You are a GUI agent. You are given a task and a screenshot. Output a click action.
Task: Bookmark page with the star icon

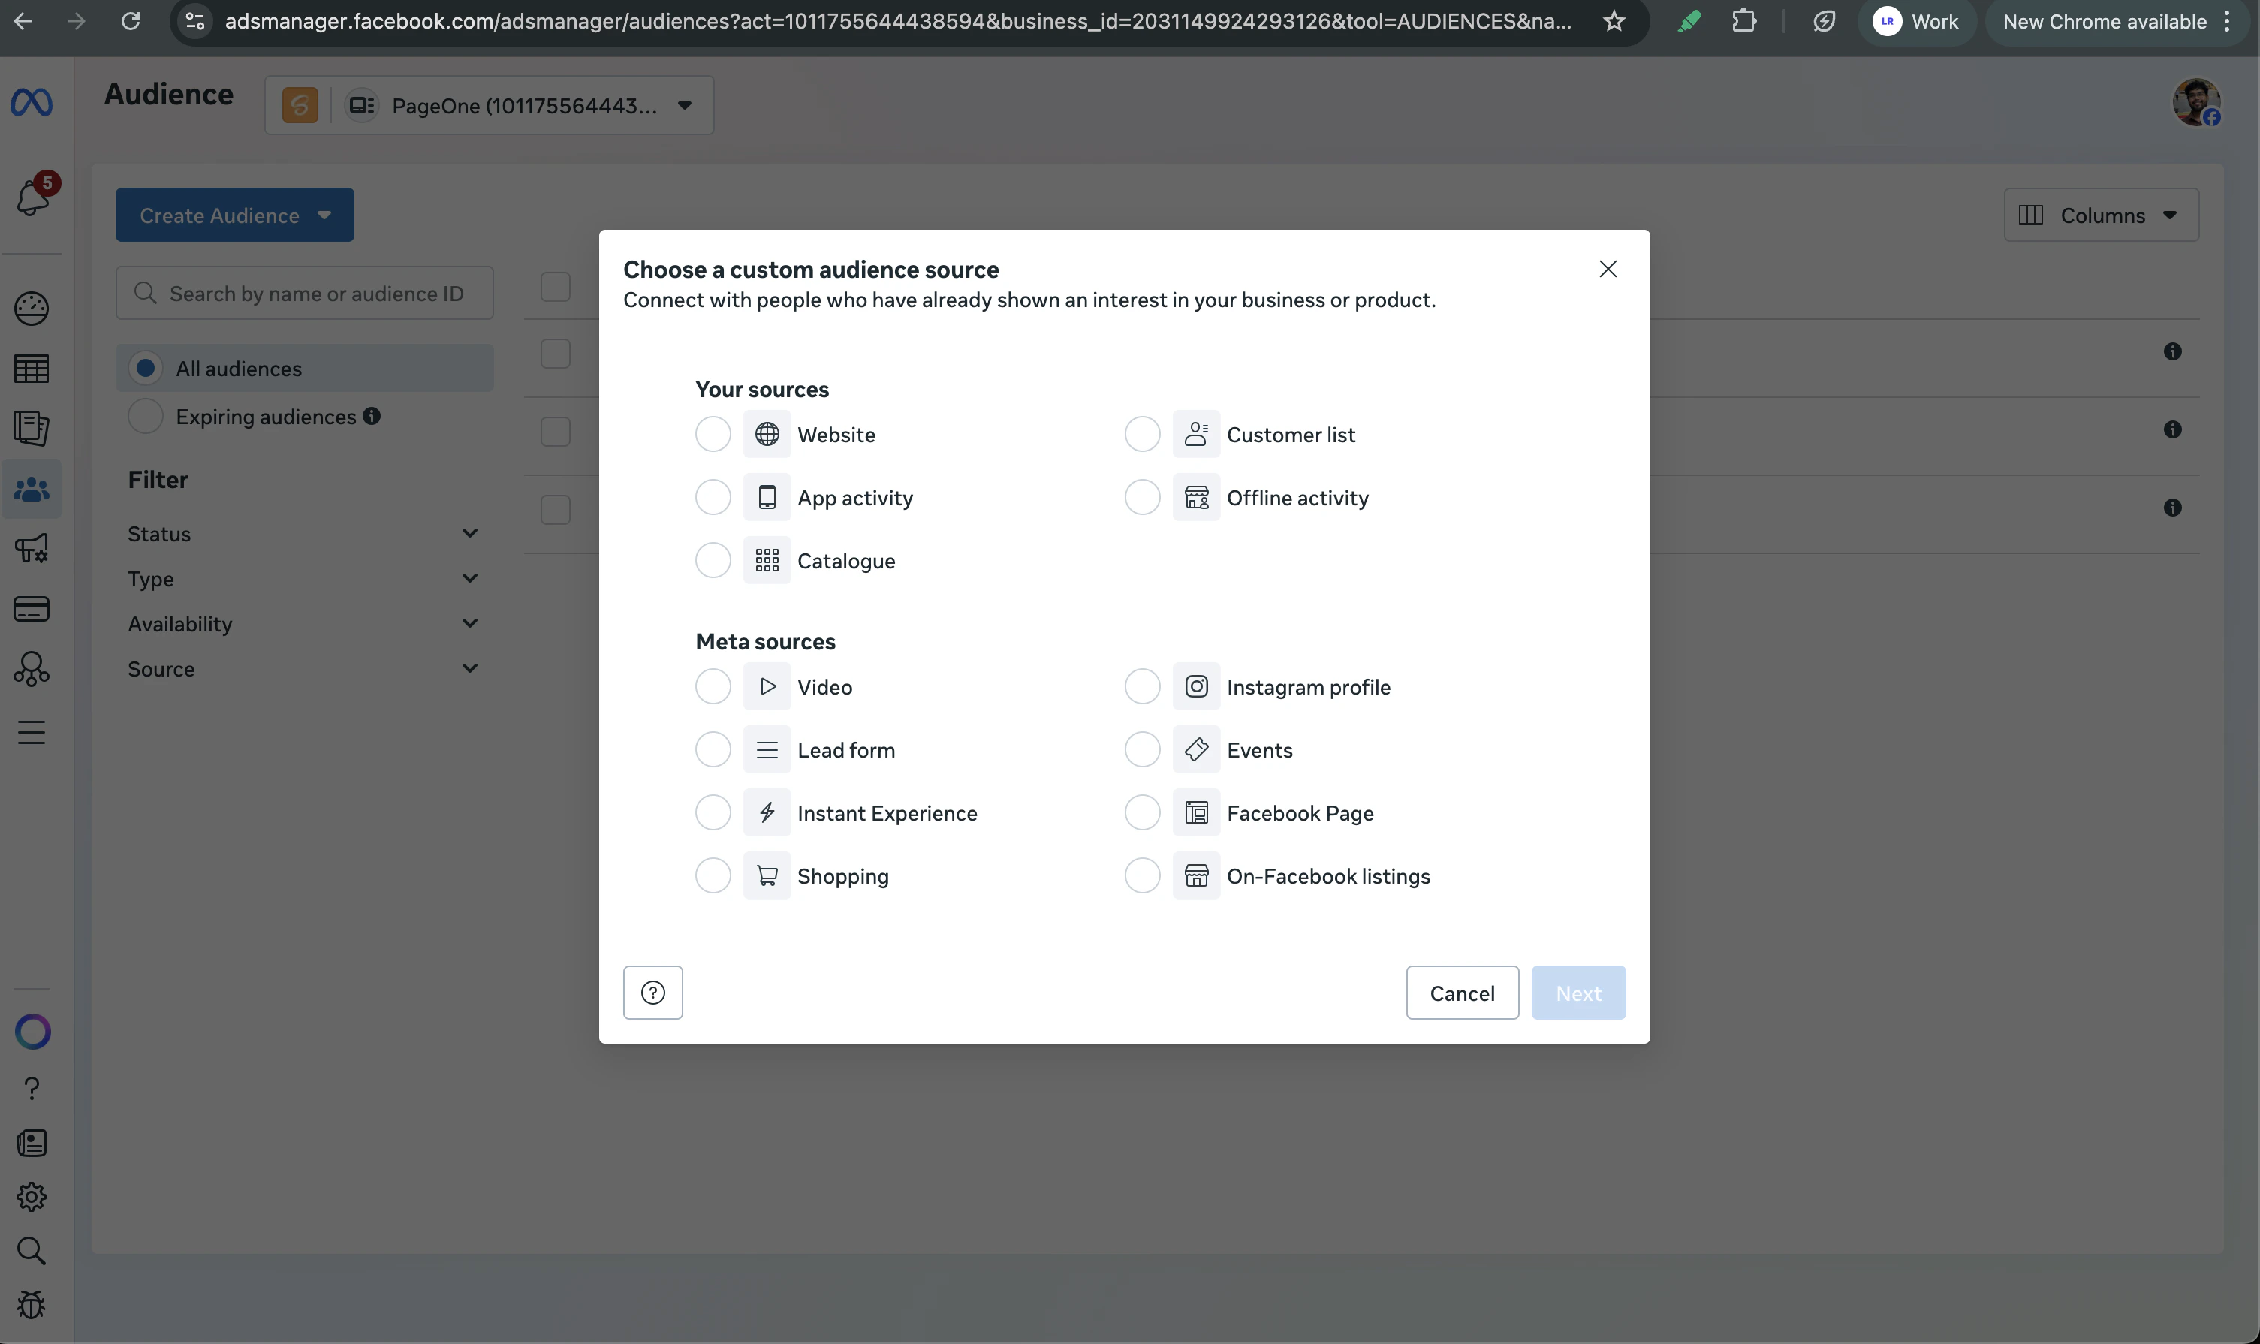pyautogui.click(x=1614, y=22)
